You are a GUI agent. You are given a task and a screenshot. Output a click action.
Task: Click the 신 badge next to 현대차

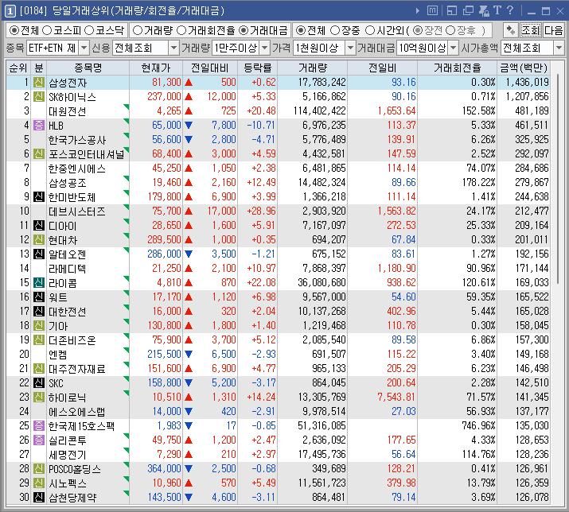[39, 239]
